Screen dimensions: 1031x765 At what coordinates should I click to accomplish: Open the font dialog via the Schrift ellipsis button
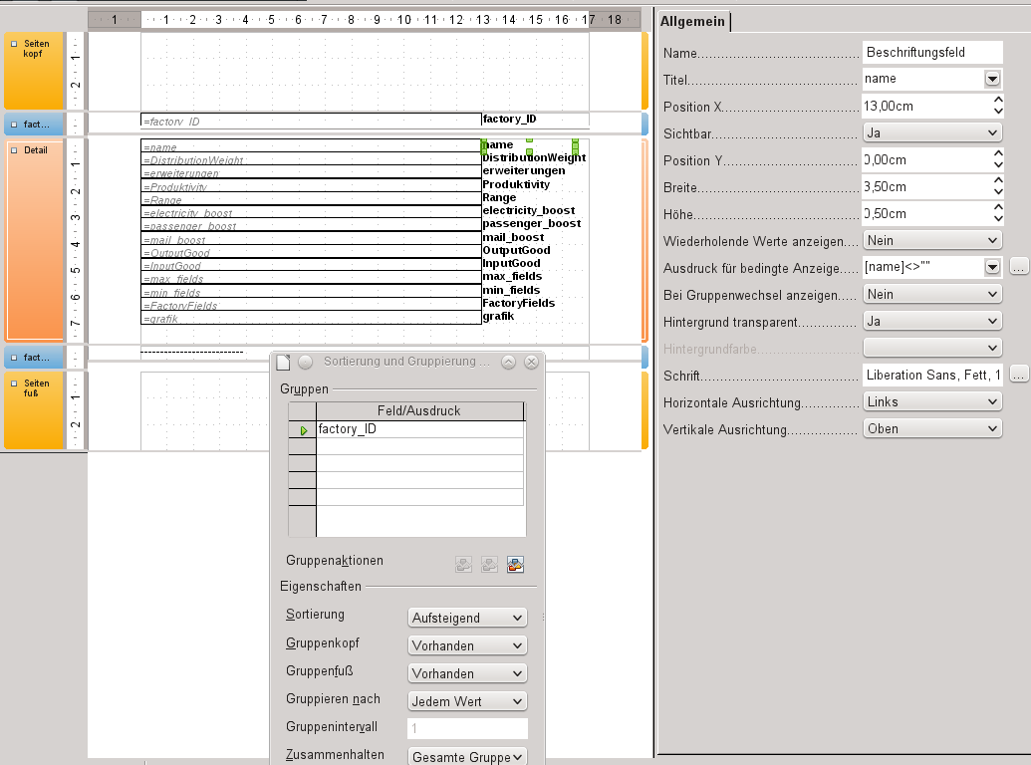1018,374
